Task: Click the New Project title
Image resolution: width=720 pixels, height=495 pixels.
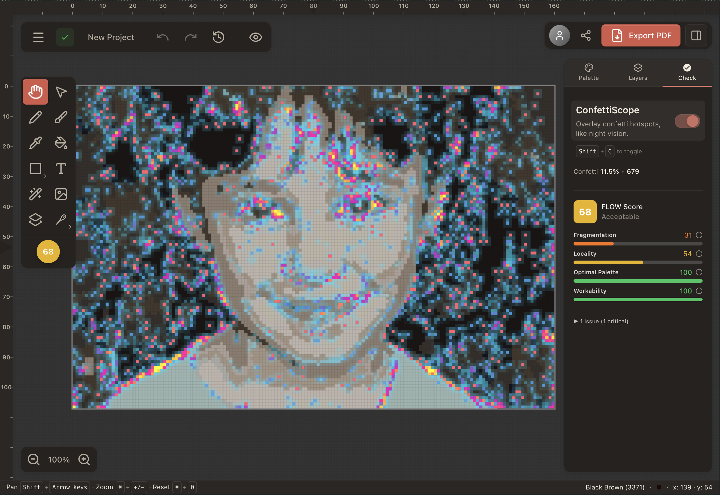Action: point(111,37)
